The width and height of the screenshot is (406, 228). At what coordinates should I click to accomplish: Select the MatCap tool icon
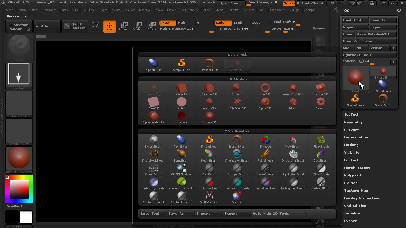coord(237,197)
